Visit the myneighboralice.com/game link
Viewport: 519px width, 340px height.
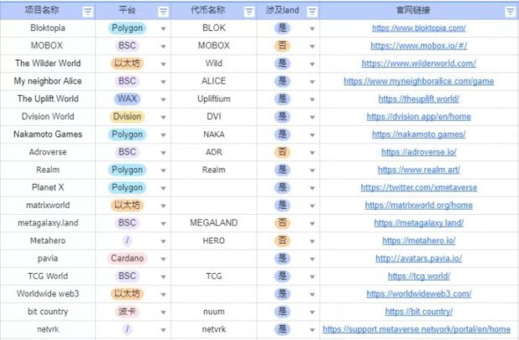(418, 81)
